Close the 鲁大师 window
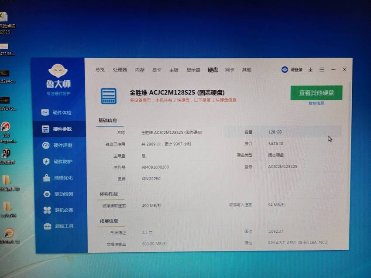Screen dimensions: 371x278 click(344, 69)
